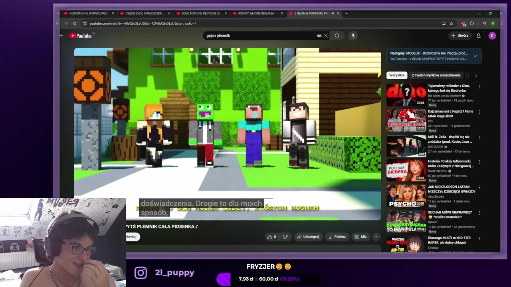Image resolution: width=511 pixels, height=287 pixels.
Task: Open options for JAK NICKELODEON video
Action: pyautogui.click(x=479, y=188)
